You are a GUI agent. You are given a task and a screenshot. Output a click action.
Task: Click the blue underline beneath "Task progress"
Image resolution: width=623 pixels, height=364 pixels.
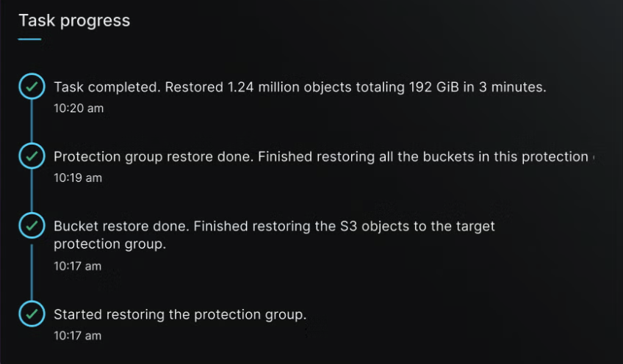[29, 39]
